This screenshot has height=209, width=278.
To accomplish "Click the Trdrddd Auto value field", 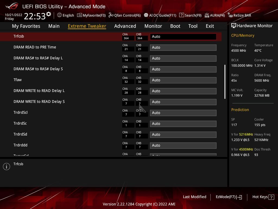I will click(183, 145).
